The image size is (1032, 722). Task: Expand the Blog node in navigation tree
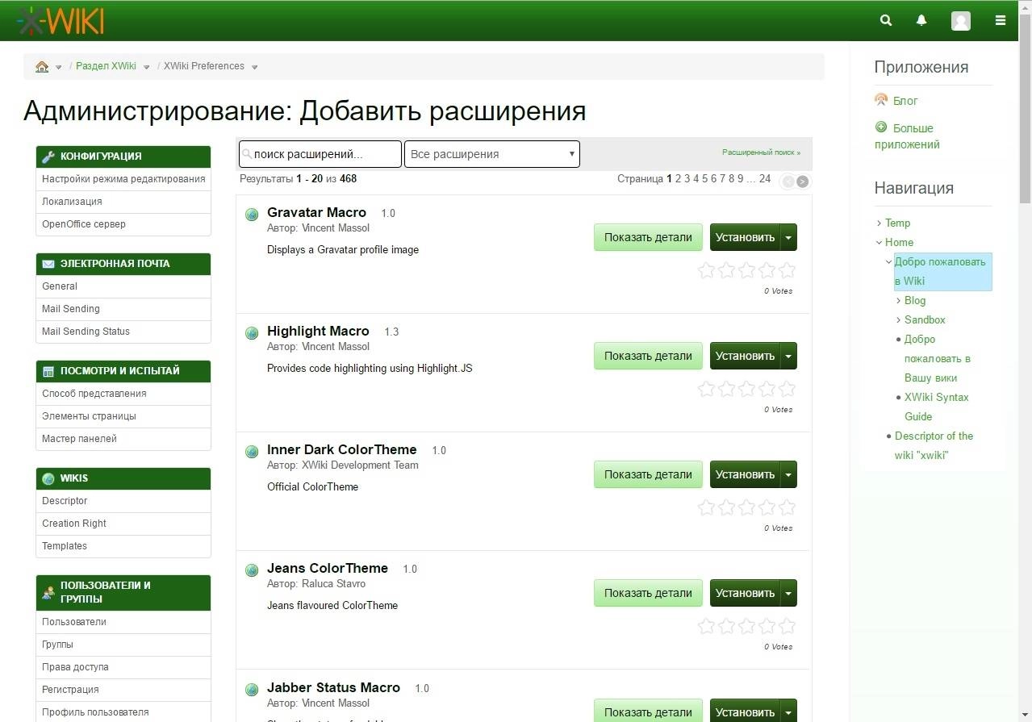pos(899,301)
